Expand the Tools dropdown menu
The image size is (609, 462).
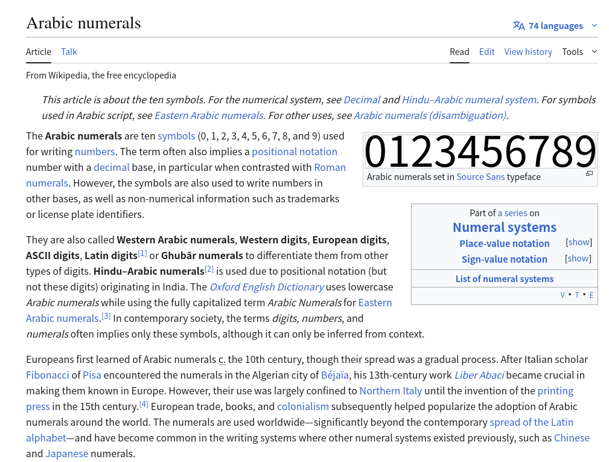point(579,52)
